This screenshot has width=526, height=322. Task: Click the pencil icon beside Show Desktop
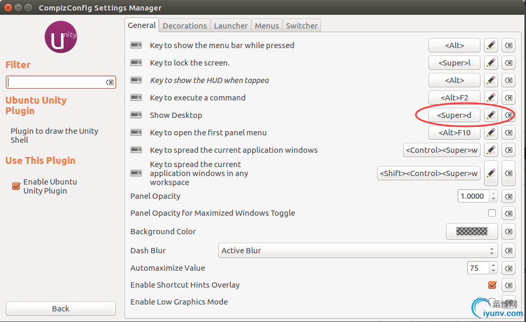pos(491,115)
